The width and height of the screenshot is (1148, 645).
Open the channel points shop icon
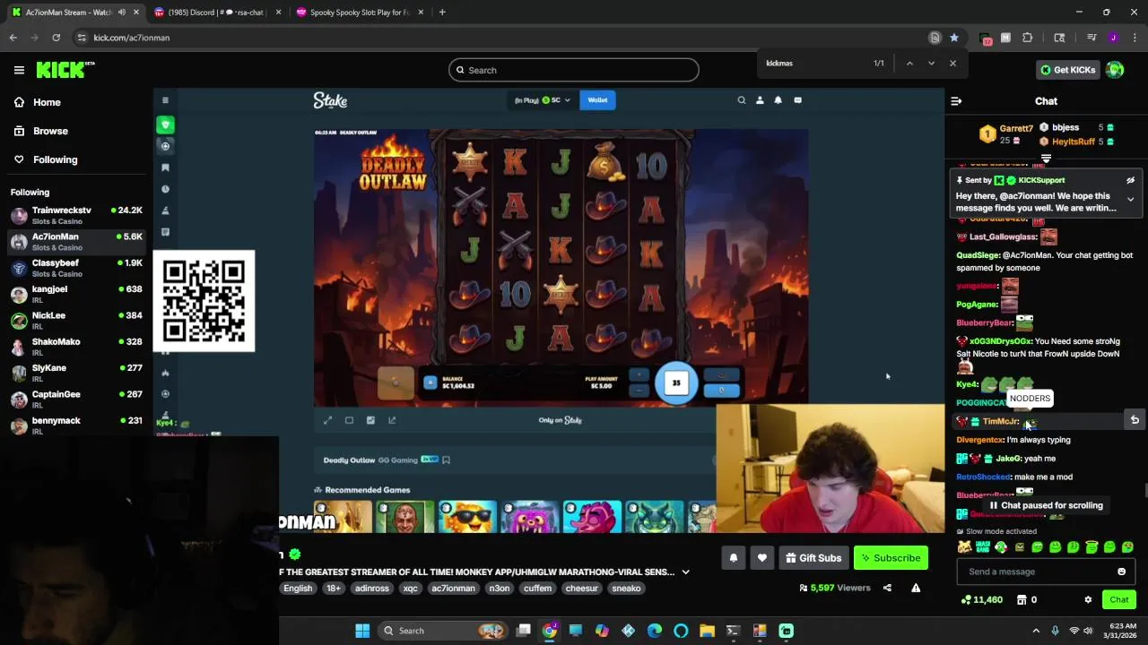[1022, 600]
